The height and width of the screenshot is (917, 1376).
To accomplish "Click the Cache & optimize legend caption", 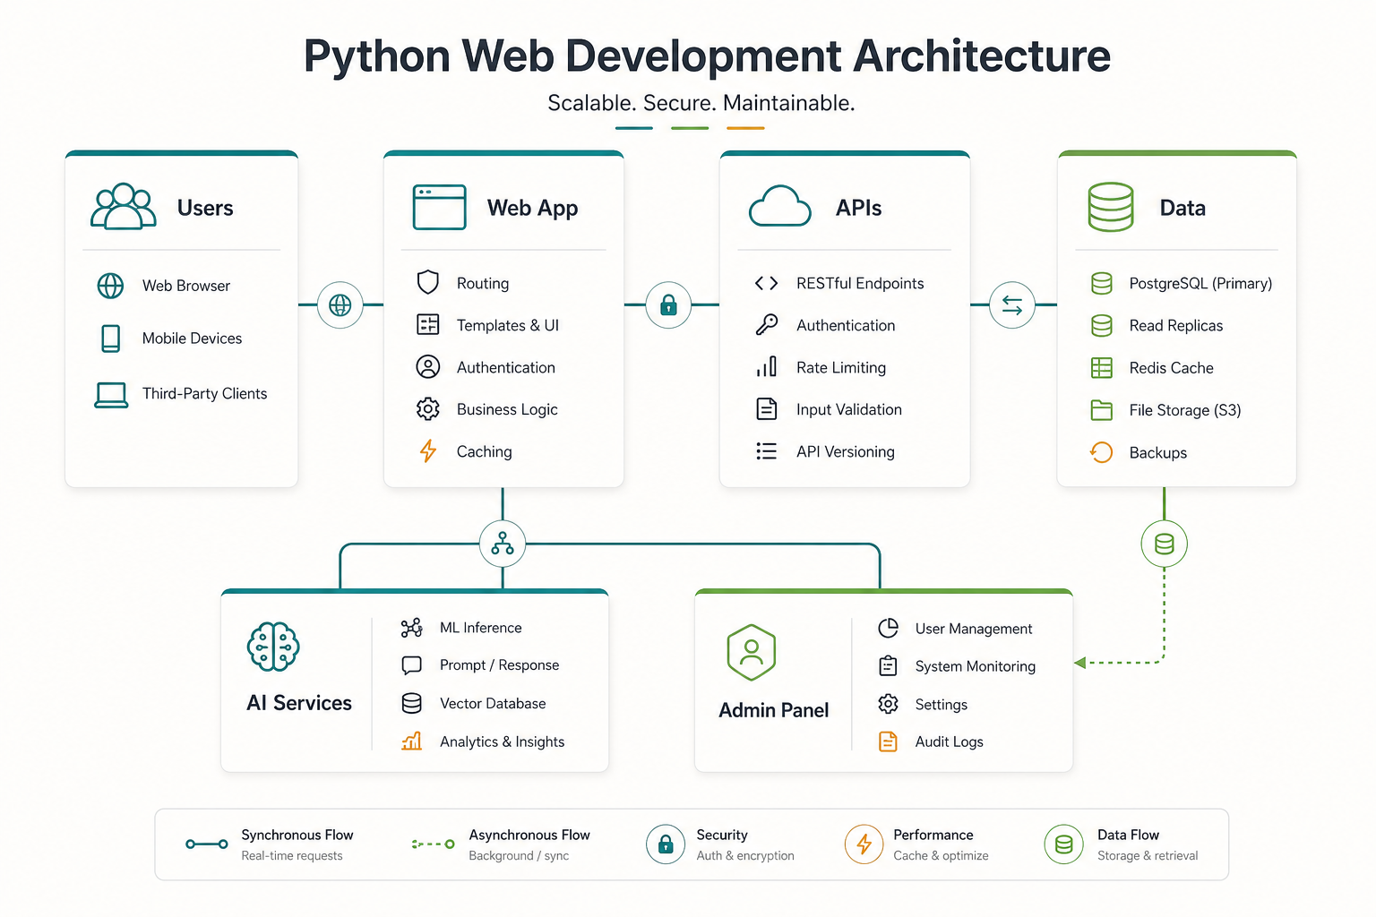I will coord(941,855).
